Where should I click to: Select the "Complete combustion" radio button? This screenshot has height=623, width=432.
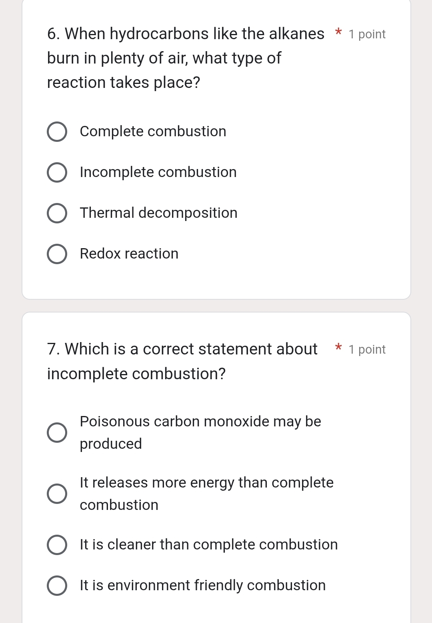pos(57,132)
